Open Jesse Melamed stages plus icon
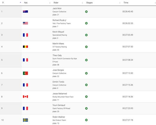The height and width of the screenshot is (125, 156). pyautogui.click(x=86, y=97)
